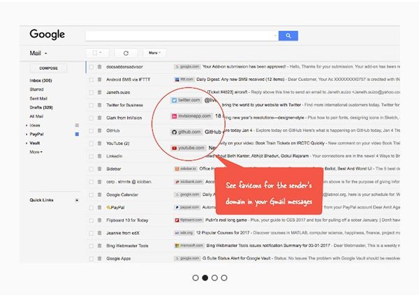Check the LinkedIn email checkbox
This screenshot has width=419, height=295.
tap(91, 156)
